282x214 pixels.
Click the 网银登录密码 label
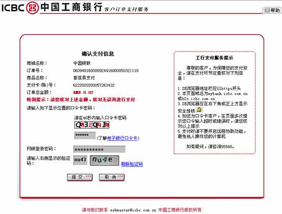pyautogui.click(x=41, y=149)
